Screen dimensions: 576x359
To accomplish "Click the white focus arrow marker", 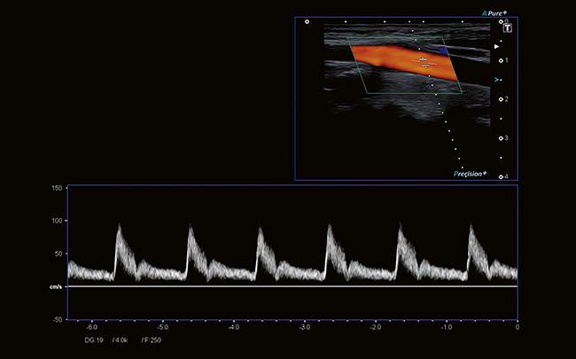I will tap(497, 46).
